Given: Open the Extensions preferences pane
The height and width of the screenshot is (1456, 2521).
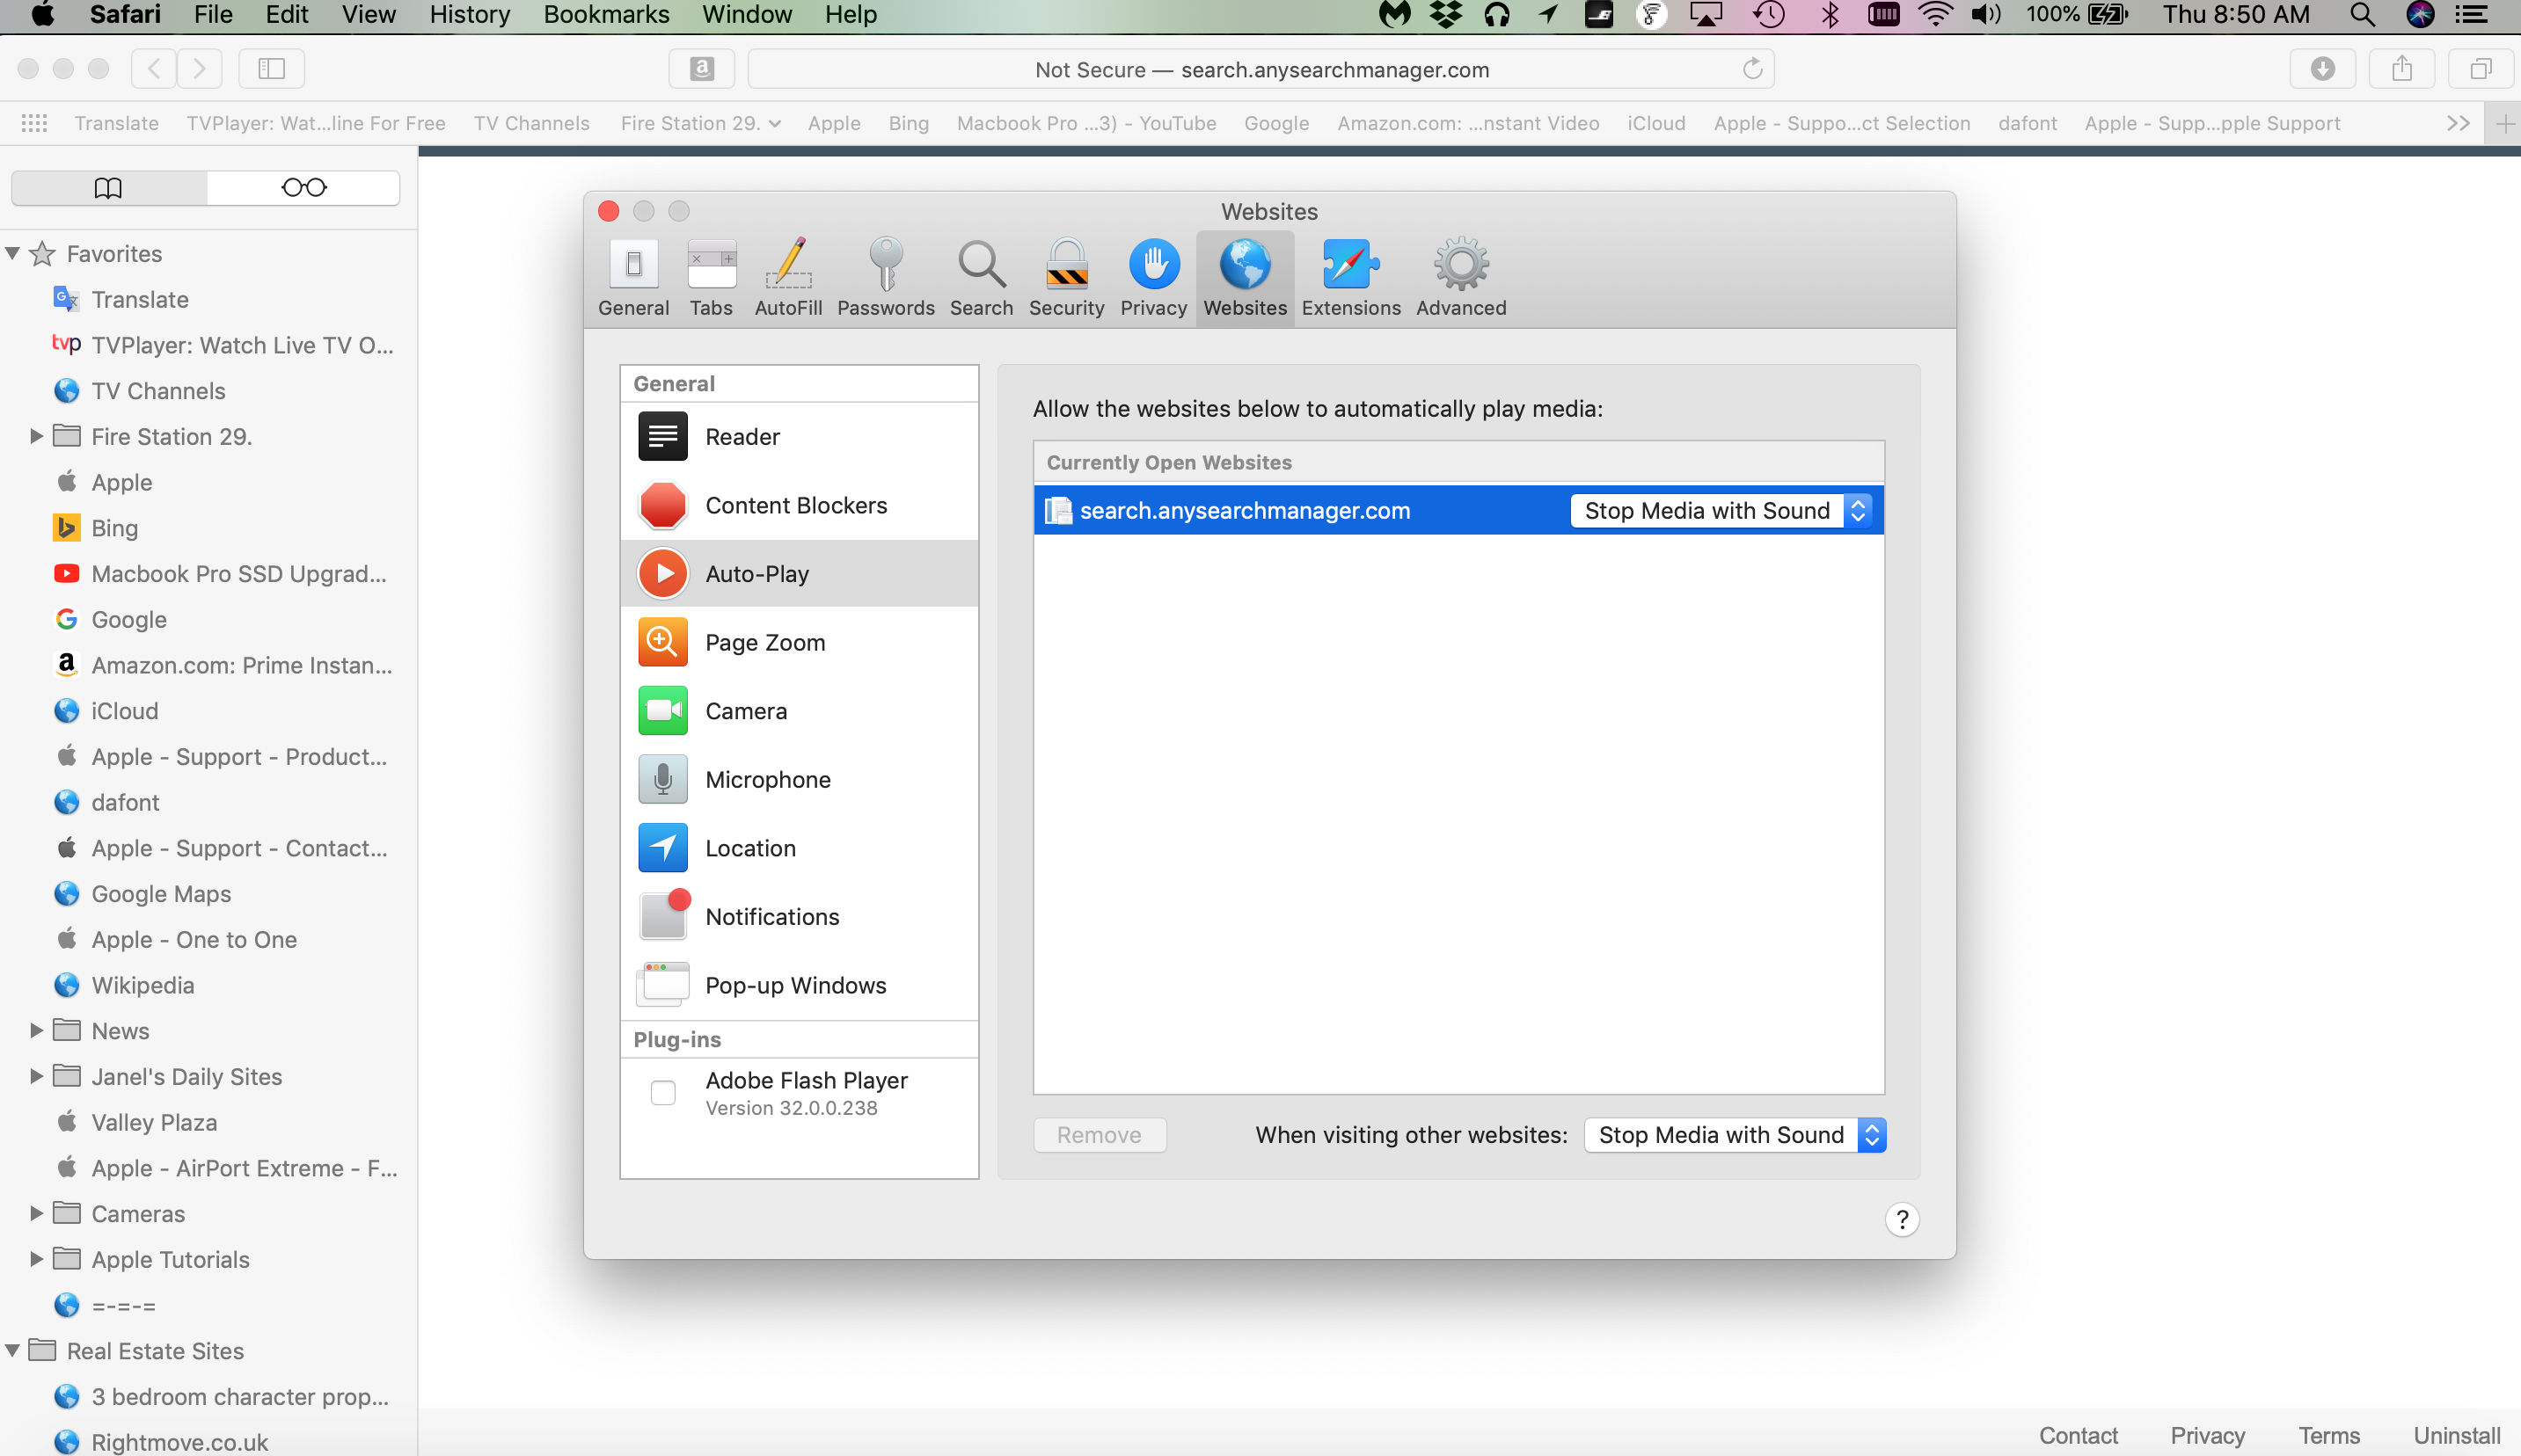Looking at the screenshot, I should tap(1350, 278).
